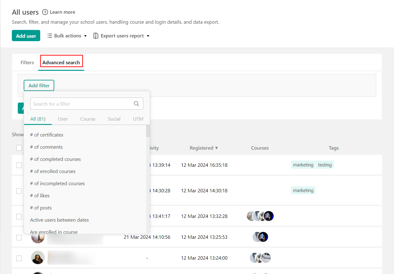
Task: Click the Bulk actions list icon
Action: coord(49,36)
